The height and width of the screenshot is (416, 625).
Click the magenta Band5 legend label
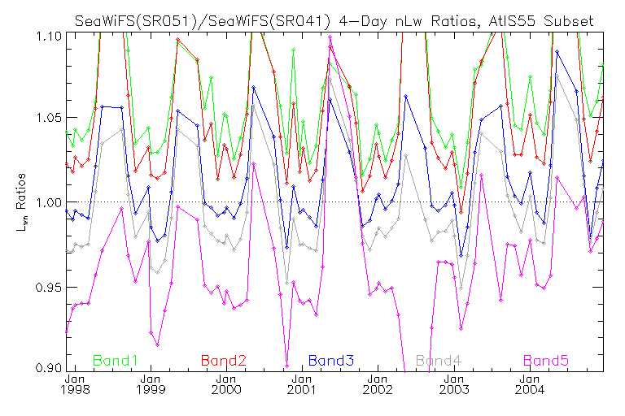point(546,361)
